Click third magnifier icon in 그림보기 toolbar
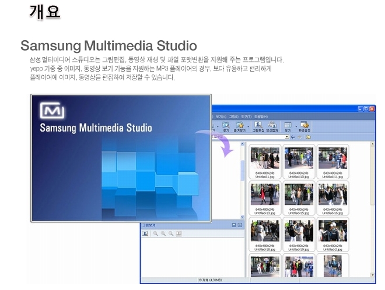385x290 pixels. 171,234
